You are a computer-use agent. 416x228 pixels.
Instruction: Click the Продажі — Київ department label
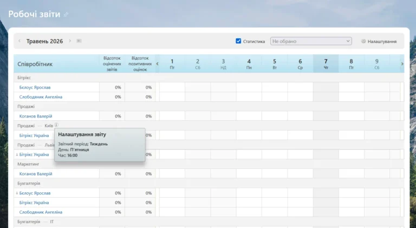[35, 126]
